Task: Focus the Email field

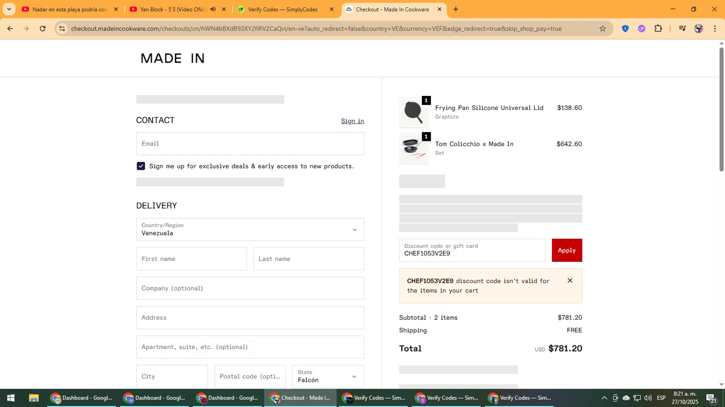Action: click(x=250, y=144)
